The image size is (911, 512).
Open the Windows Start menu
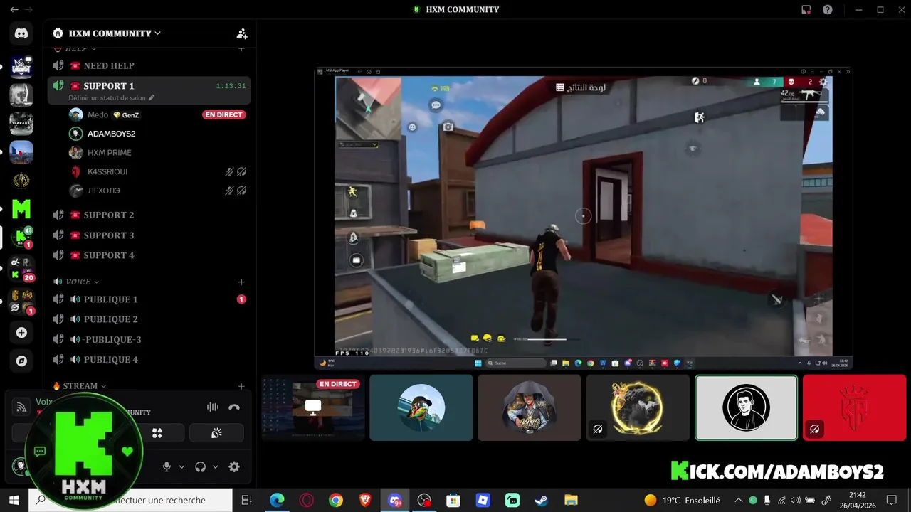[x=14, y=500]
